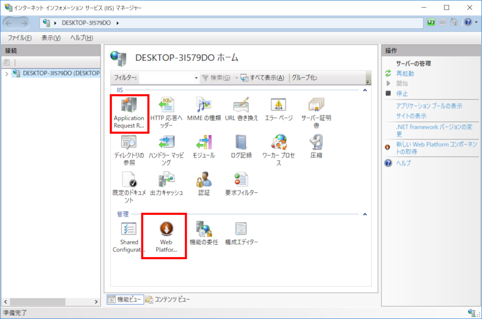This screenshot has height=319, width=482.
Task: Open エラー ページ feature
Action: point(279,110)
